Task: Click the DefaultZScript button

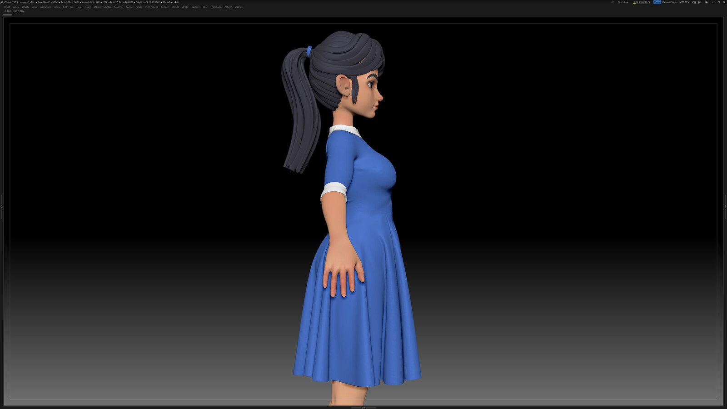Action: pyautogui.click(x=670, y=2)
